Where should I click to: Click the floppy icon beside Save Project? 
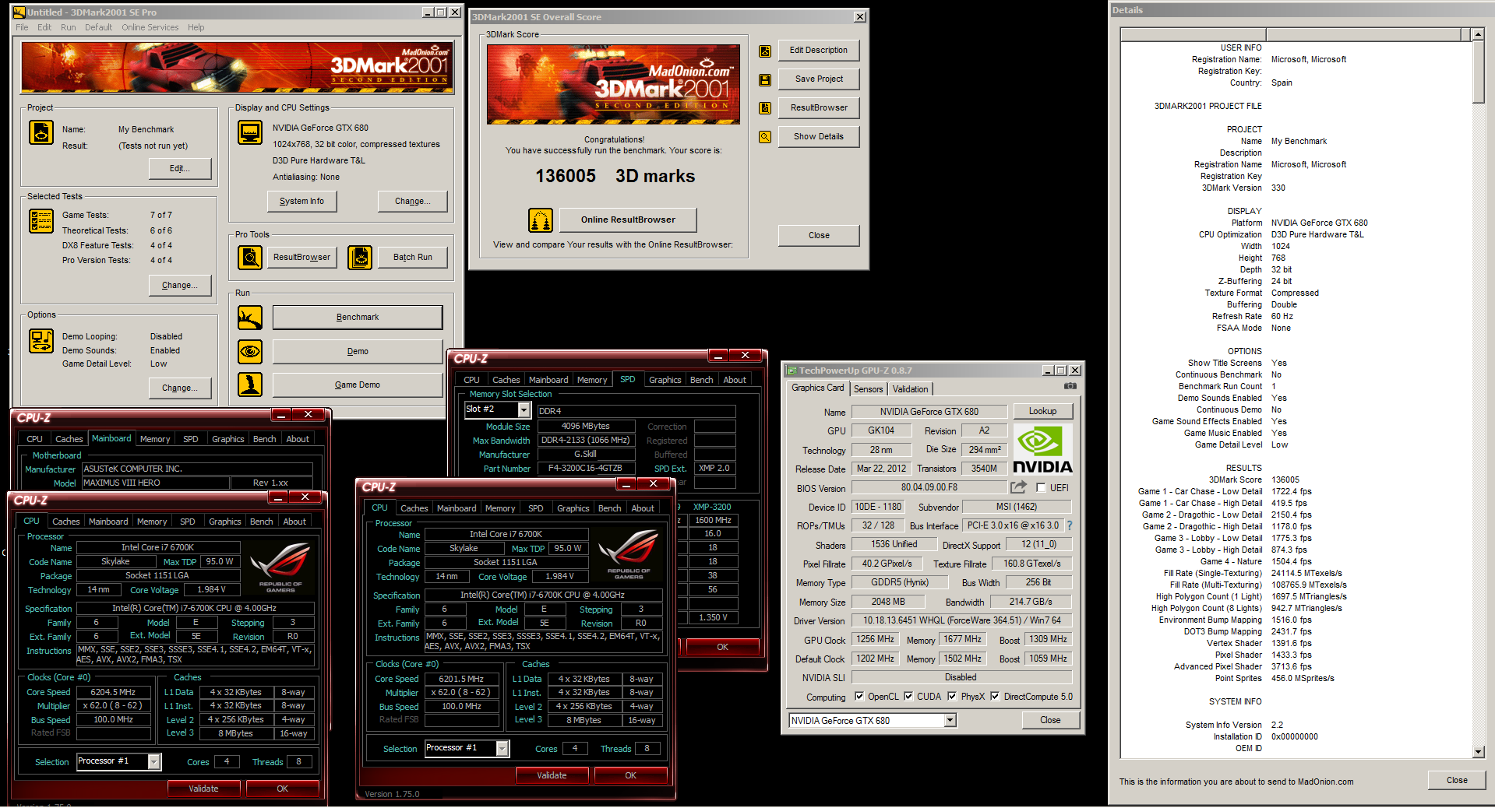click(765, 79)
